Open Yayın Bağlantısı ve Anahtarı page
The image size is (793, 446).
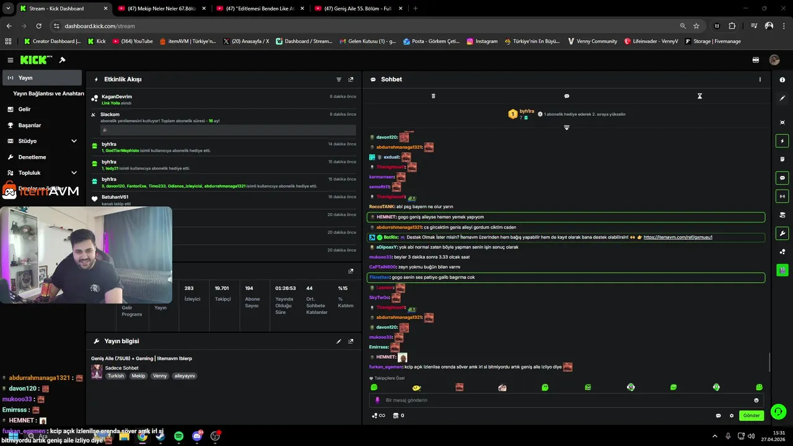point(48,94)
